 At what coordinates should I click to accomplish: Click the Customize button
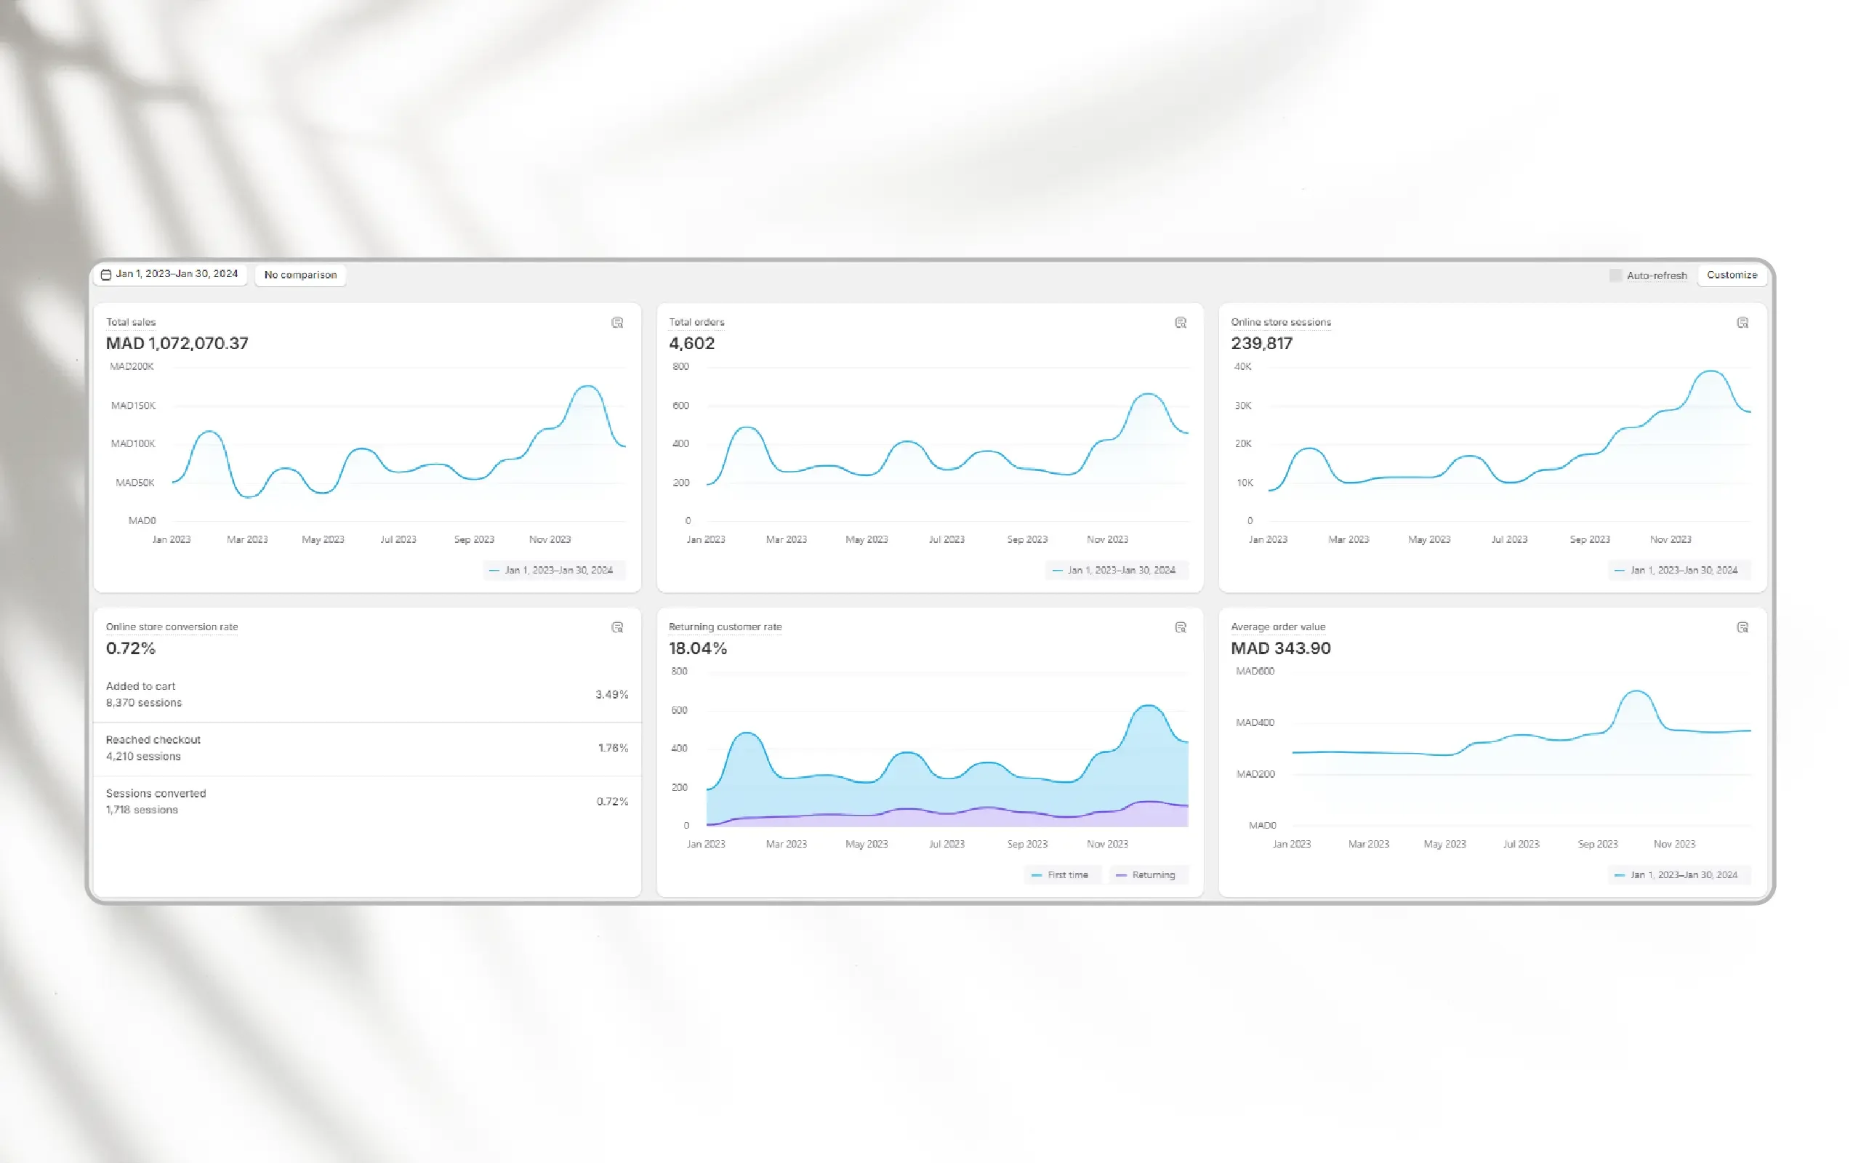[x=1731, y=275]
